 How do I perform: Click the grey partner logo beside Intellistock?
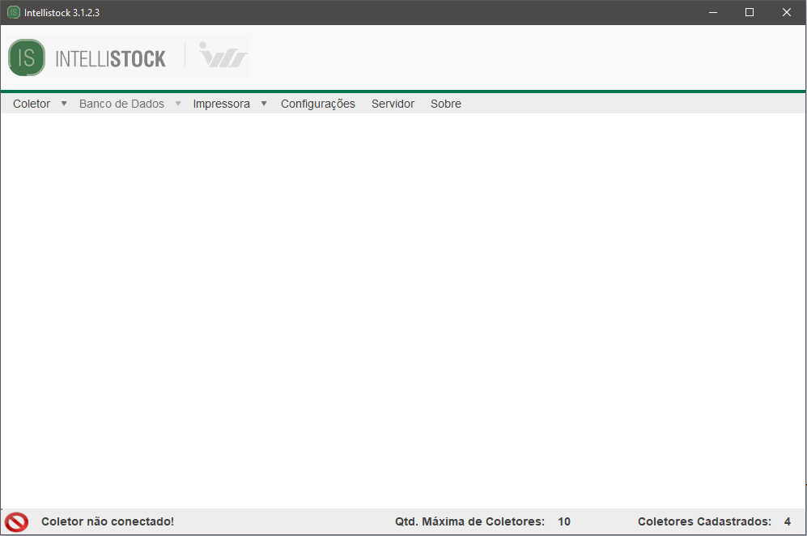[222, 56]
